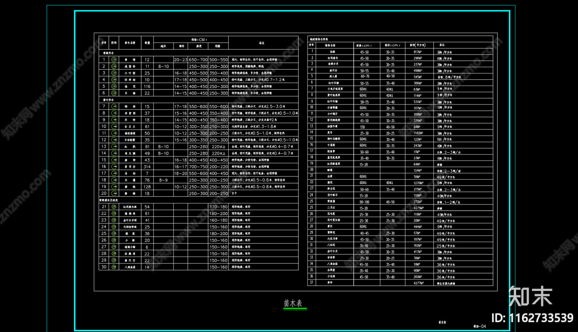Select the quantity value 128
This screenshot has width=578, height=332.
click(x=147, y=187)
